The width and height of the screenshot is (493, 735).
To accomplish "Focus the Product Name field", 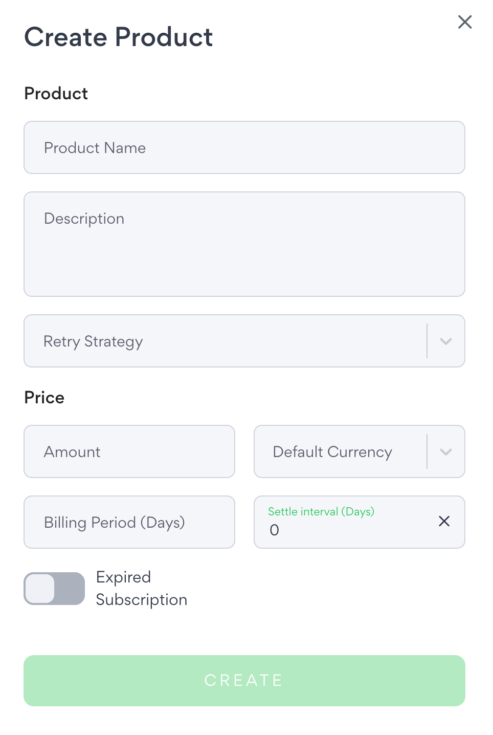I will click(244, 147).
